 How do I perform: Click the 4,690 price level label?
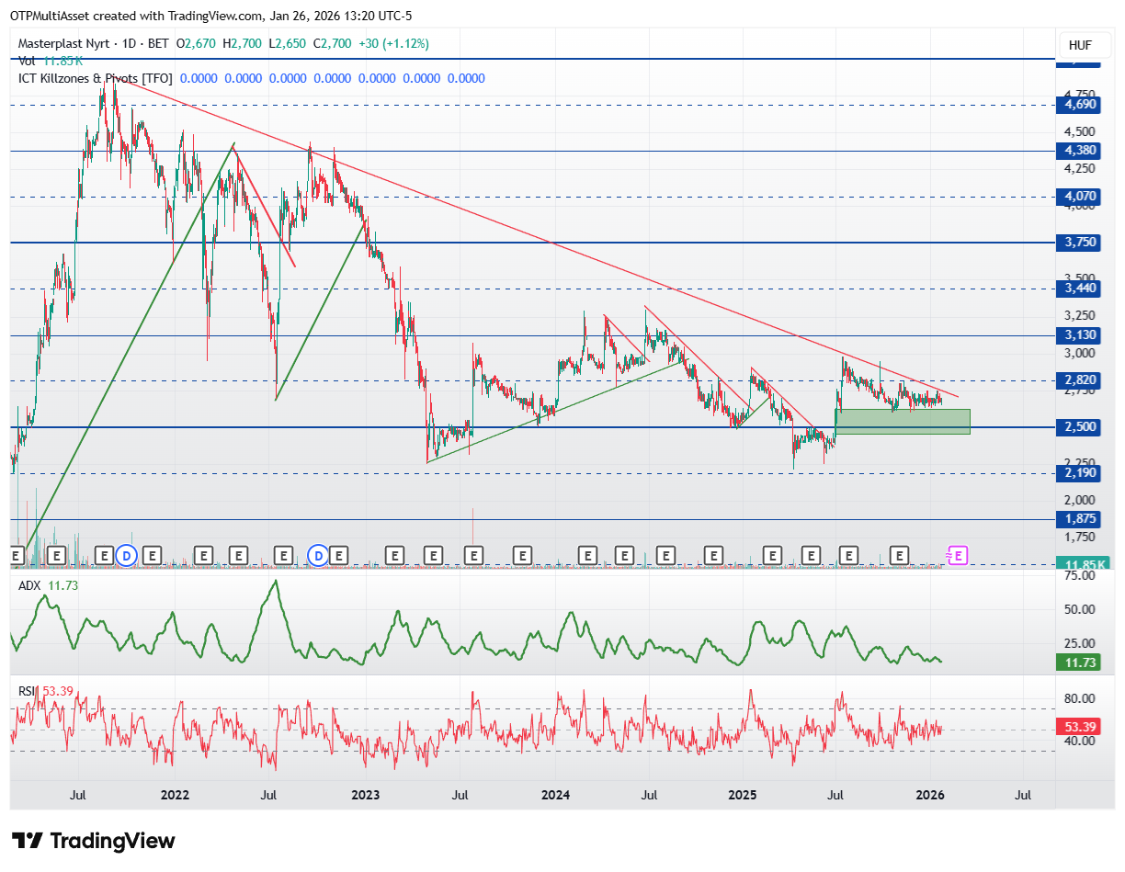[1080, 105]
